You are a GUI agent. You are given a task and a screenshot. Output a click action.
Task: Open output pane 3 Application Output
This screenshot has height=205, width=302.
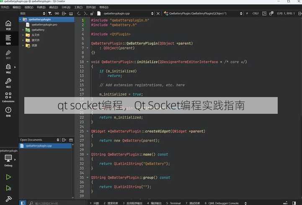[133, 203]
